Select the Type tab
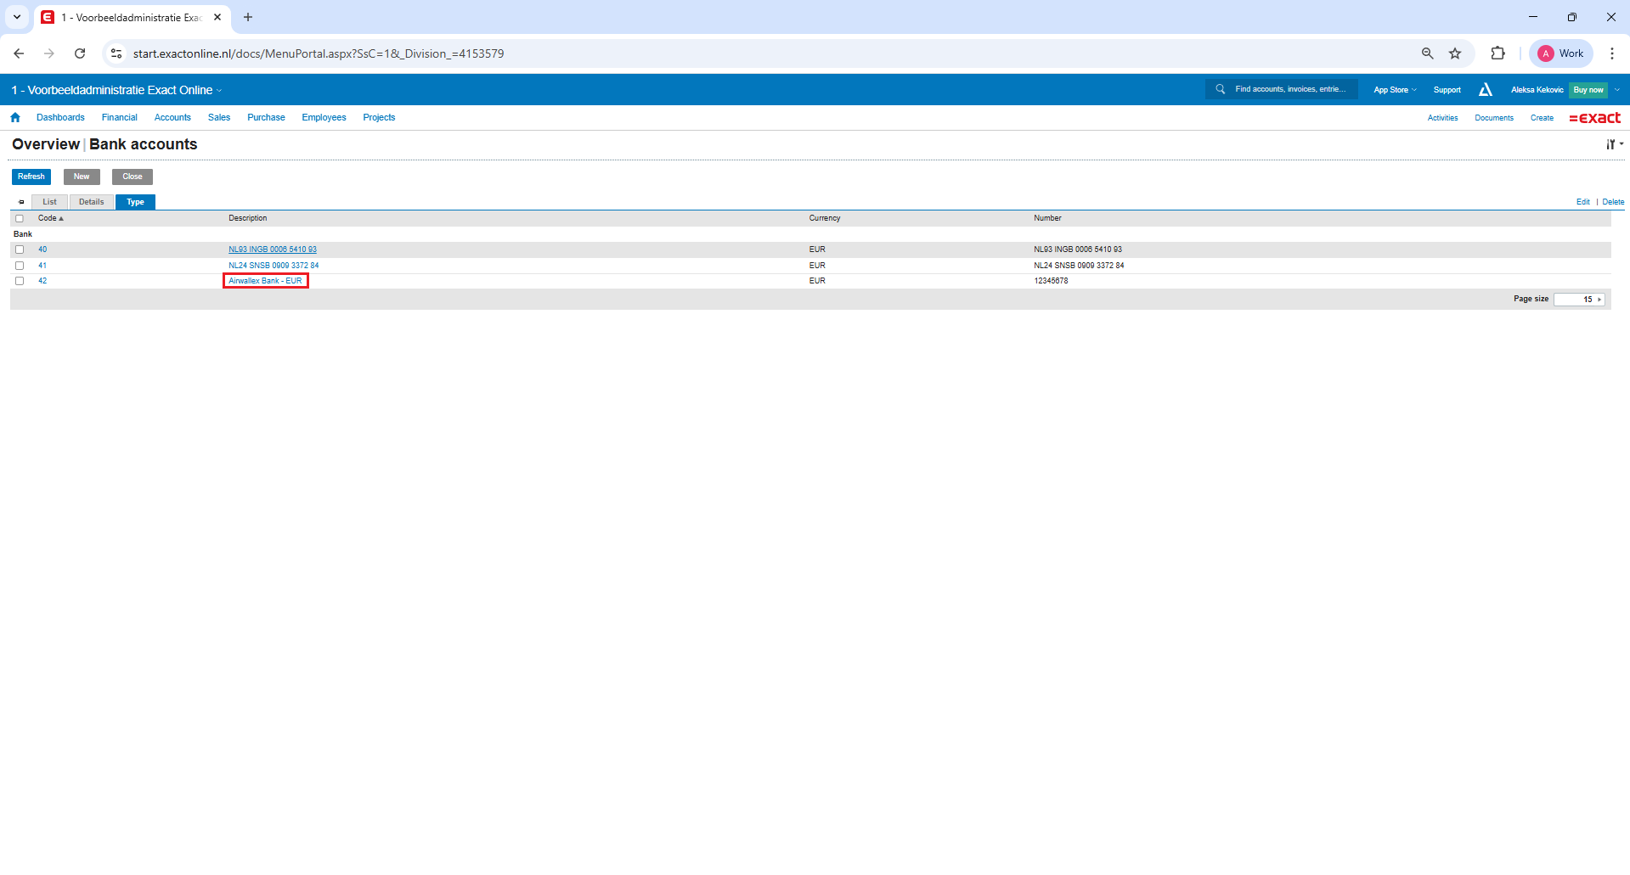The image size is (1630, 875). 136,202
